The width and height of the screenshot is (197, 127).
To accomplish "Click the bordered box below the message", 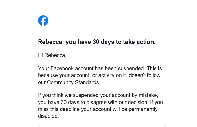I will [102, 126].
